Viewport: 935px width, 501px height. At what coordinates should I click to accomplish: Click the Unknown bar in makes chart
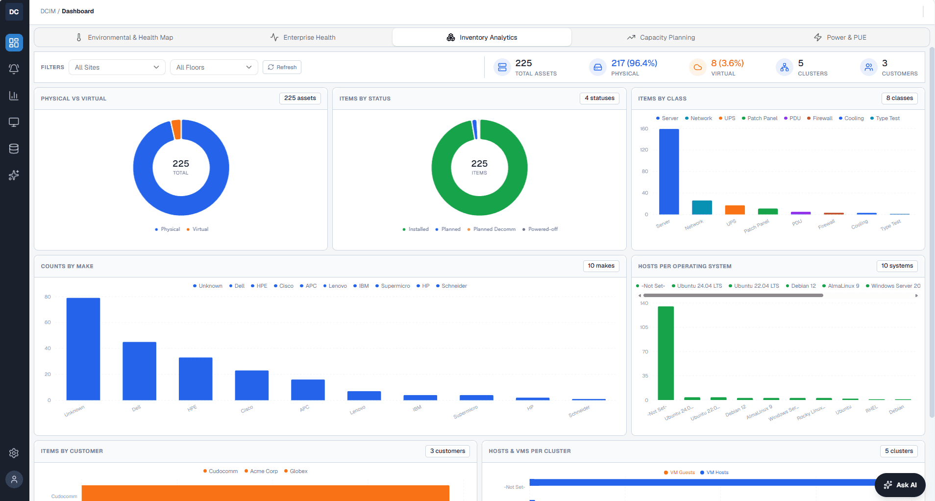click(83, 349)
